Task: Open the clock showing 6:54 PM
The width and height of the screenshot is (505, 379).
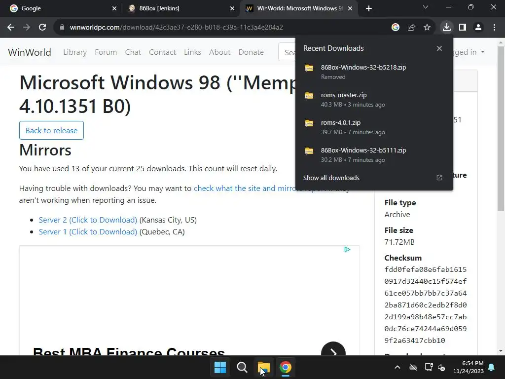Action: 469,367
